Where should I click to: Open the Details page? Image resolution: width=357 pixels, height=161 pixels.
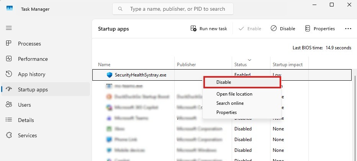[x=46, y=120]
